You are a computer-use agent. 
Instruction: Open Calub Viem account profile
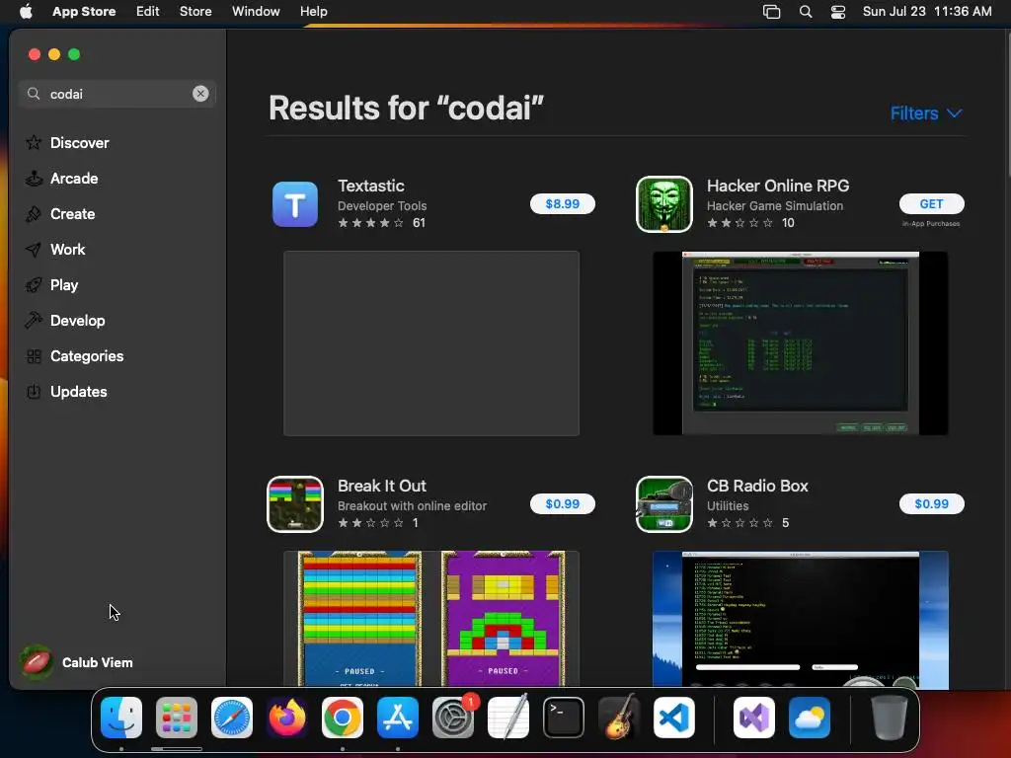(77, 662)
